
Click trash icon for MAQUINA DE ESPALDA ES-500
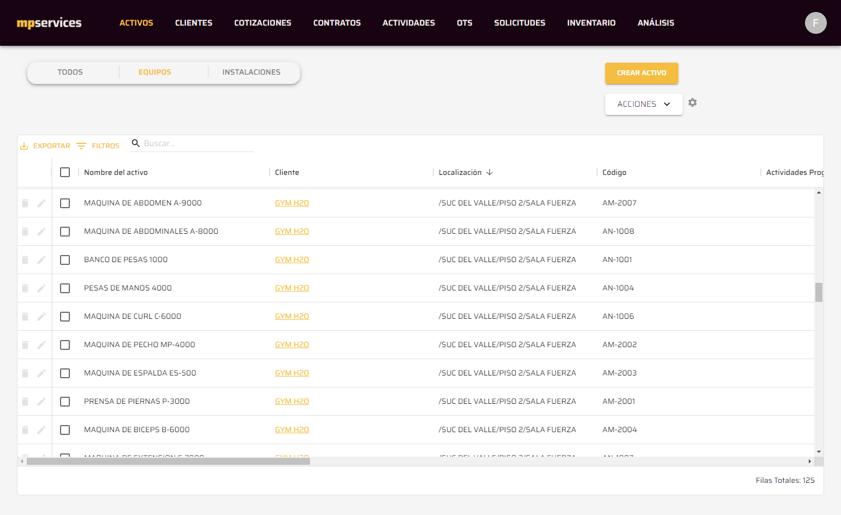pos(25,373)
